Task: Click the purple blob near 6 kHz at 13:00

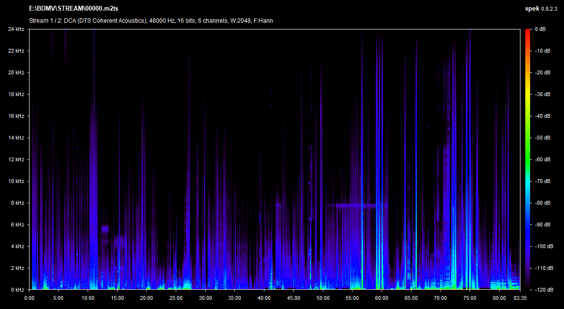Action: (105, 229)
